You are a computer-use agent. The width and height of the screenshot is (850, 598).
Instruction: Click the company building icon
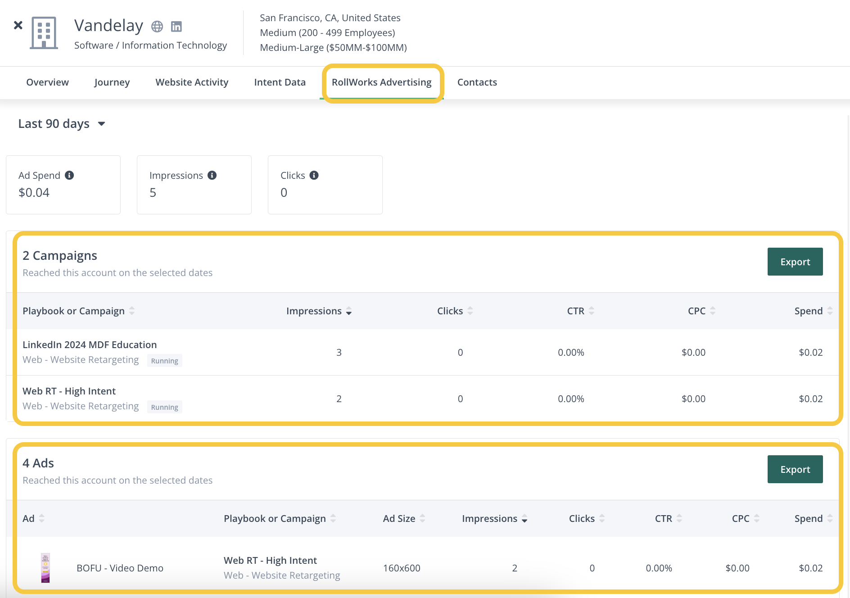44,32
